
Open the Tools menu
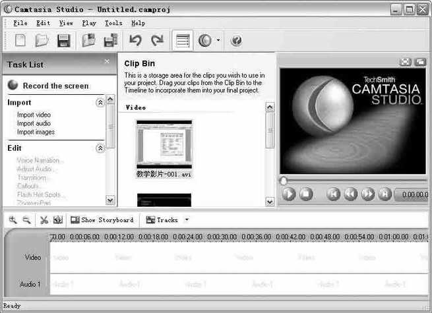[x=113, y=23]
